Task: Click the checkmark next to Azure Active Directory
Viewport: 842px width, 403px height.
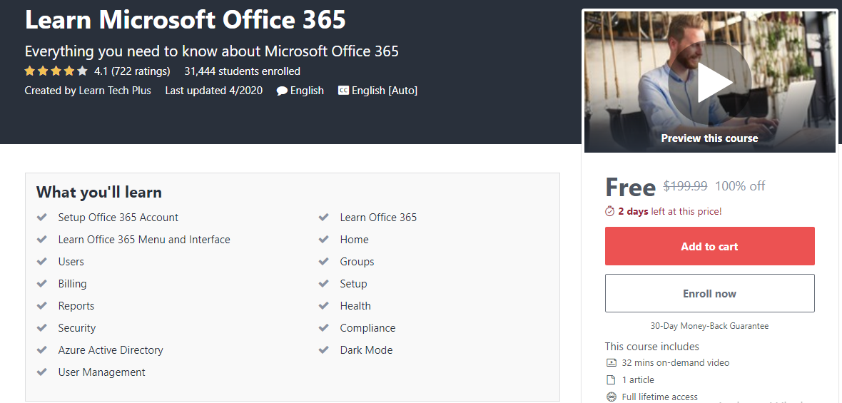Action: (42, 350)
